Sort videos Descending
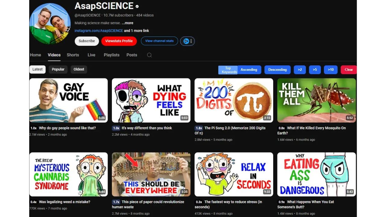 pyautogui.click(x=277, y=70)
